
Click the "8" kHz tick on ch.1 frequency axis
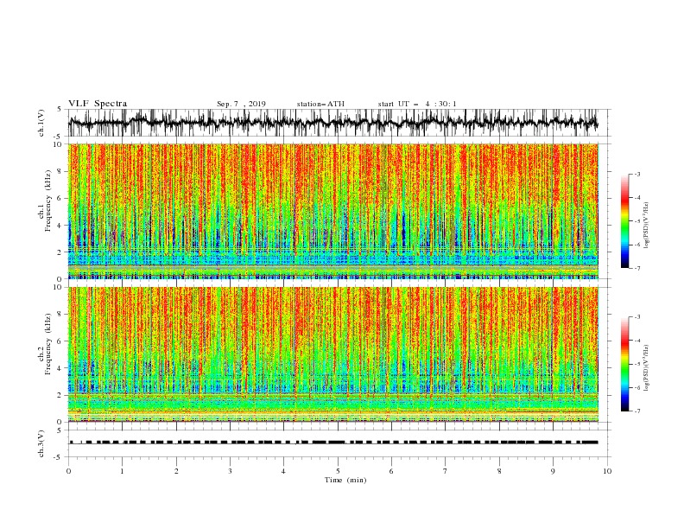coord(60,171)
